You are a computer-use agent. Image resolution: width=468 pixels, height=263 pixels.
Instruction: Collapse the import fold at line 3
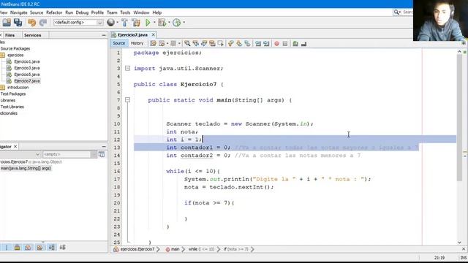[x=127, y=68]
